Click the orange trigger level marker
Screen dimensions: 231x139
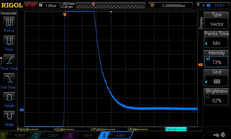pos(200,65)
